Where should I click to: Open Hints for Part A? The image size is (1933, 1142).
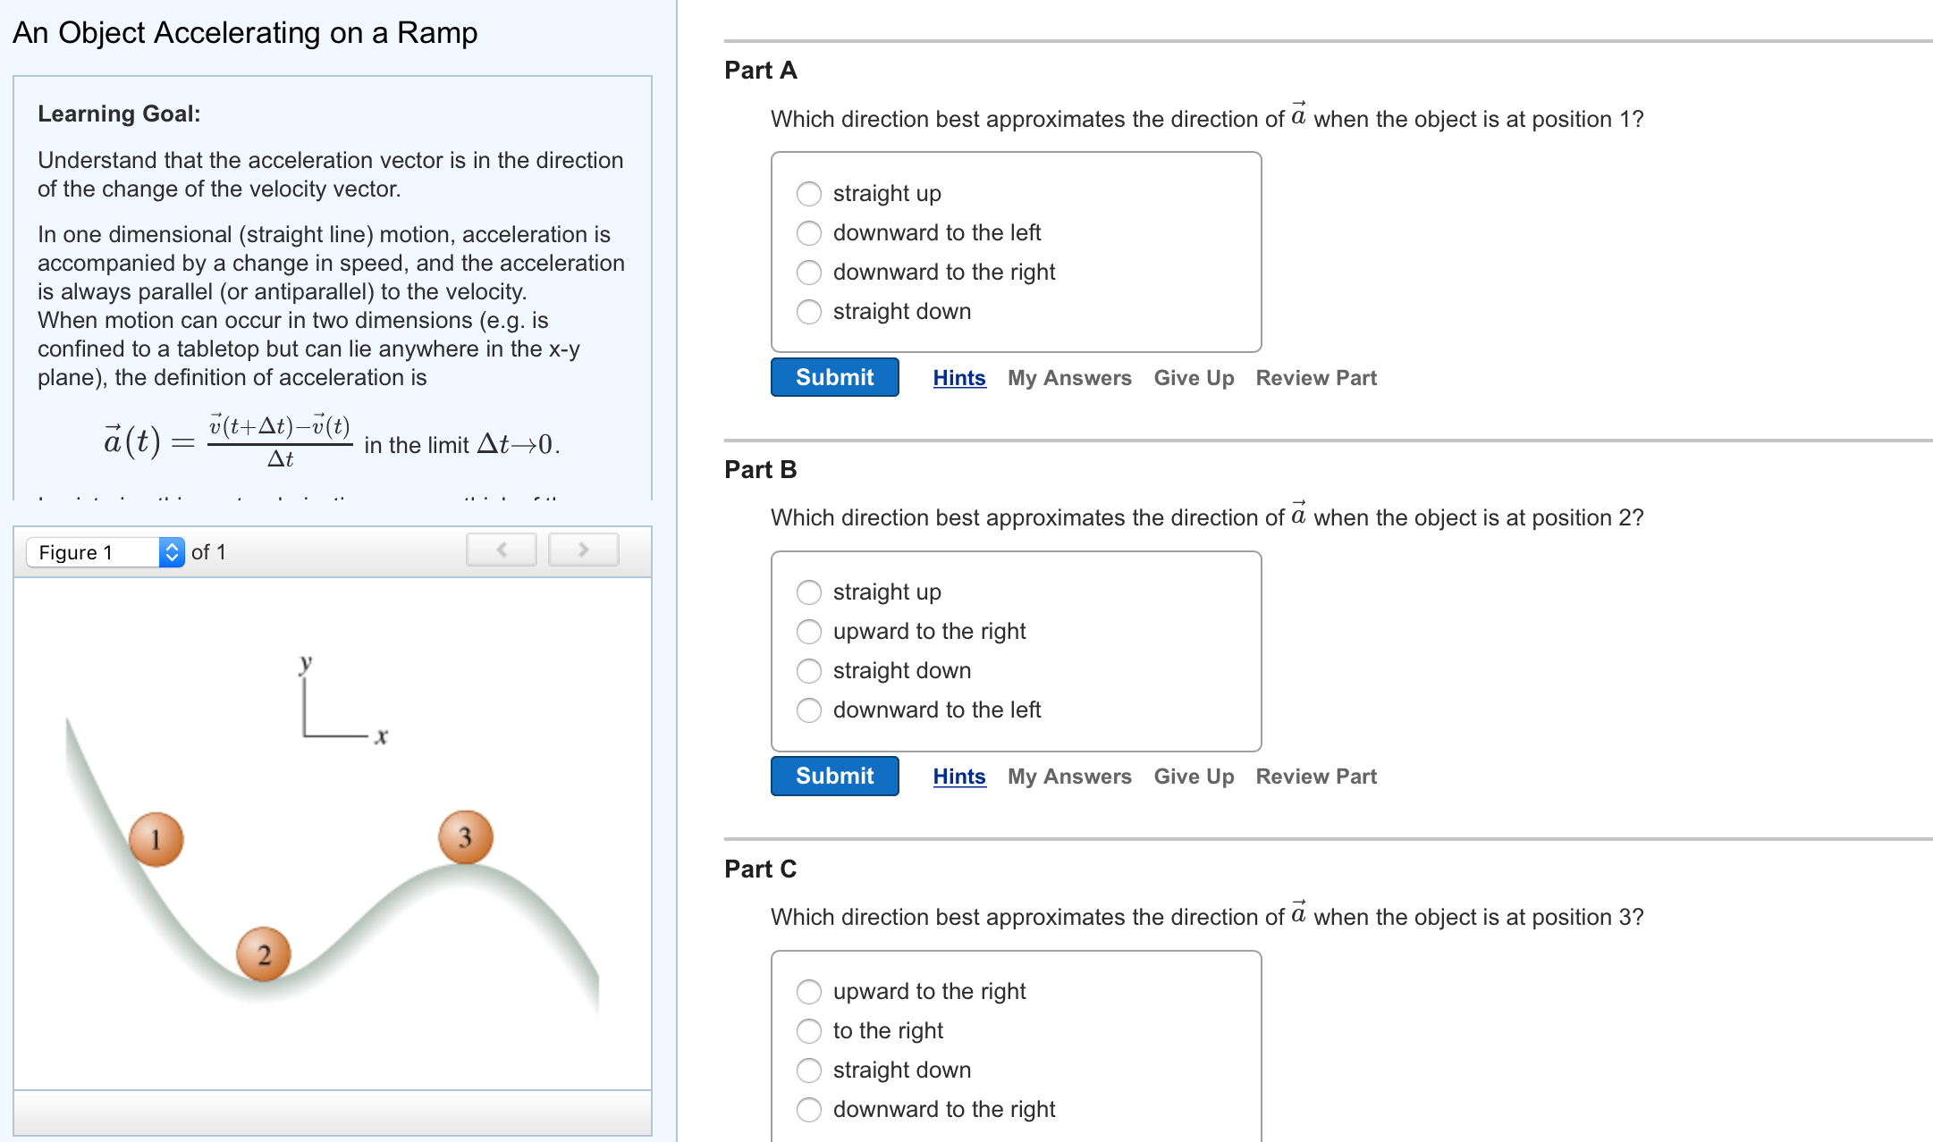pos(958,377)
